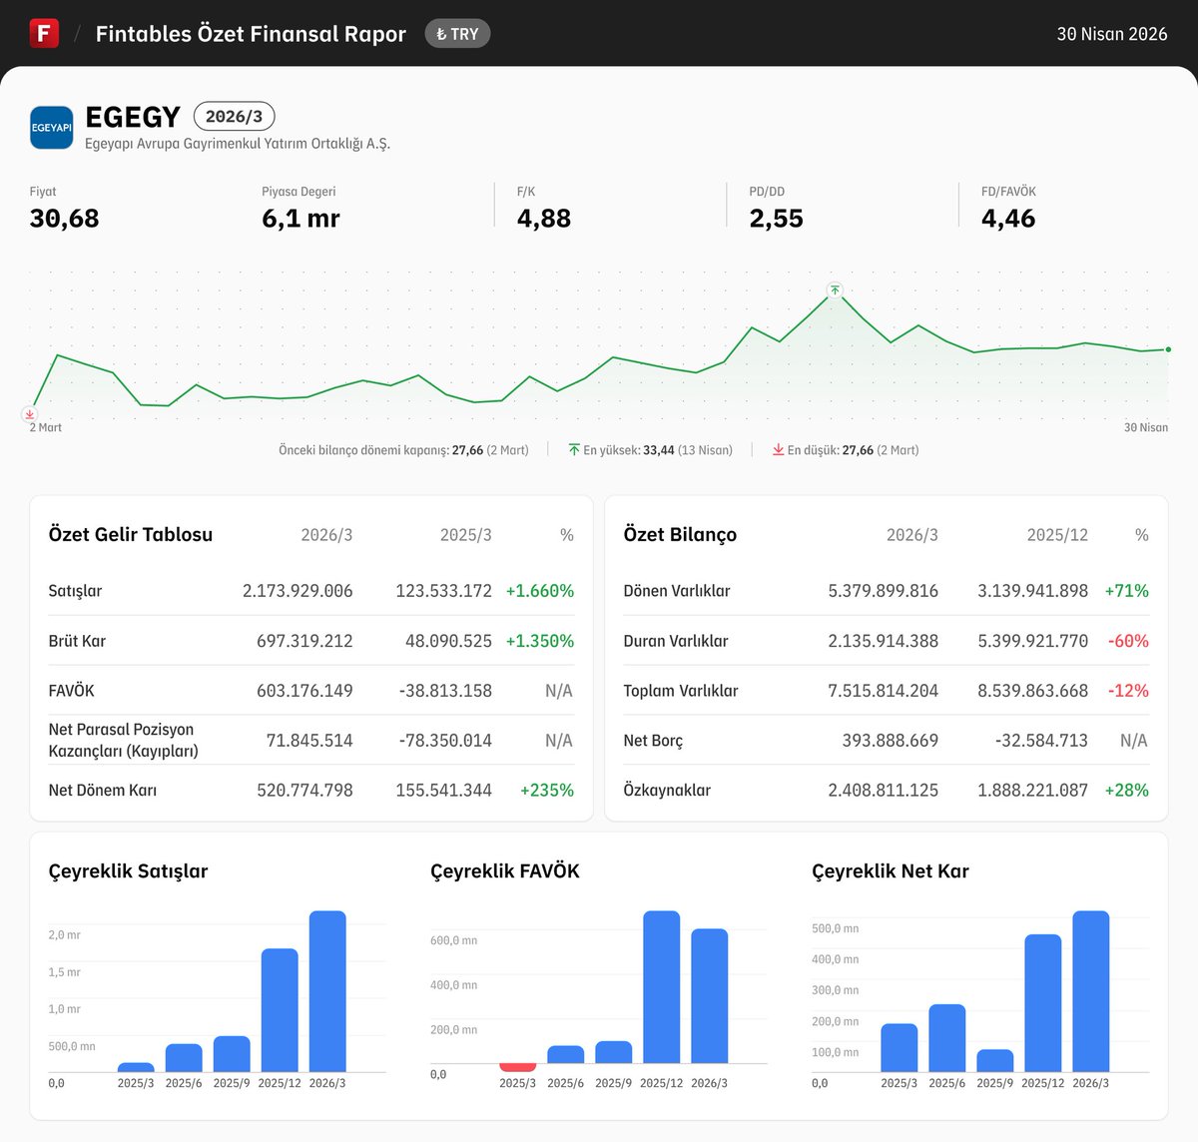Click the EGEYAPI company logo

(x=51, y=128)
